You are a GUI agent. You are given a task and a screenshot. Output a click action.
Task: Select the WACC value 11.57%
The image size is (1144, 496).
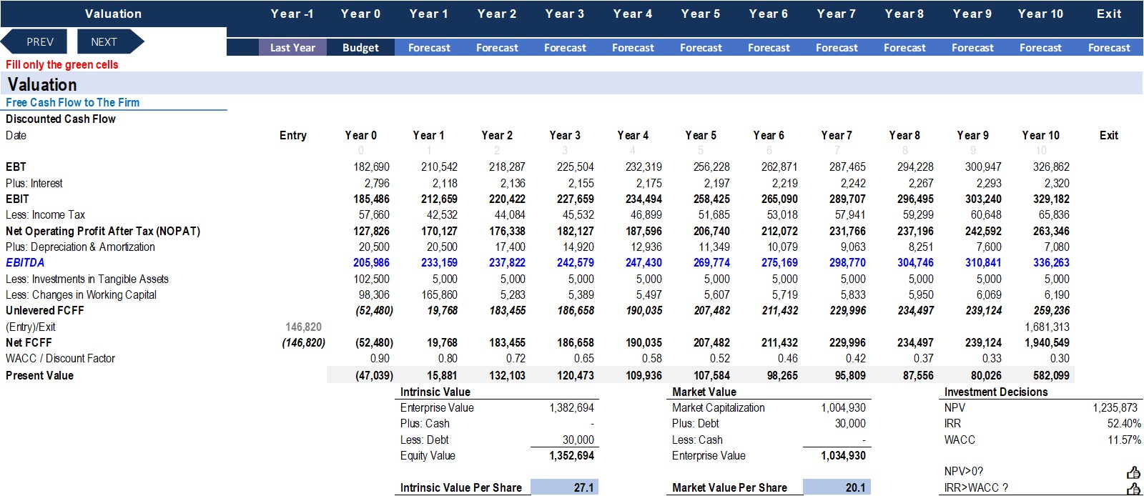[1124, 440]
